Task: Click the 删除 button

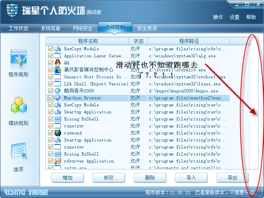Action: pos(150,178)
